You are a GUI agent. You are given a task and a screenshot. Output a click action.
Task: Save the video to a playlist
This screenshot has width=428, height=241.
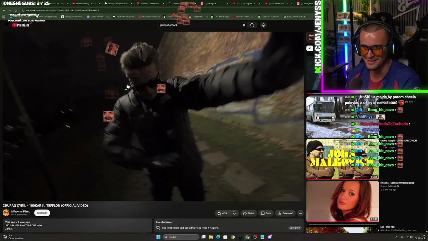tap(266, 213)
